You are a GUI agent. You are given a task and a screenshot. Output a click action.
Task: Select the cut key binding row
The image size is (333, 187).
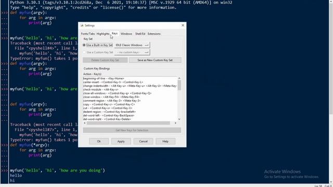[x=130, y=108]
